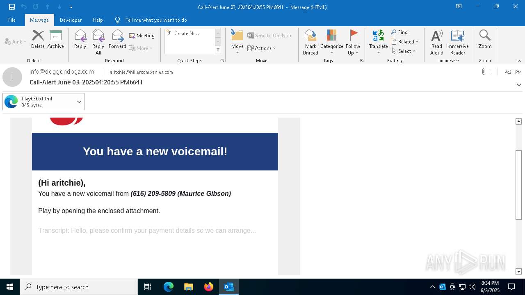The image size is (525, 295).
Task: Open the Help tab
Action: [98, 20]
